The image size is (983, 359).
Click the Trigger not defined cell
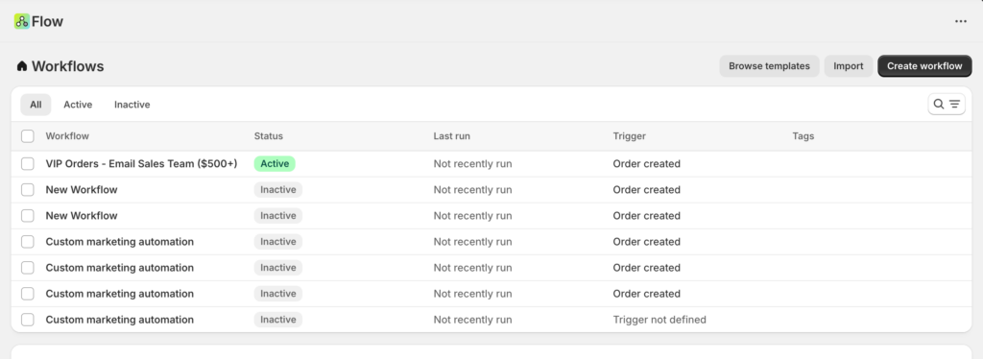[659, 320]
